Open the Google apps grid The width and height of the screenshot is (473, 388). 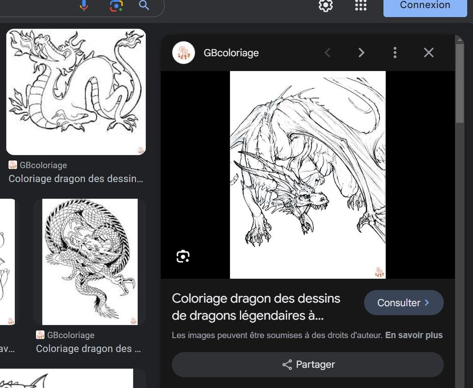[x=361, y=5]
